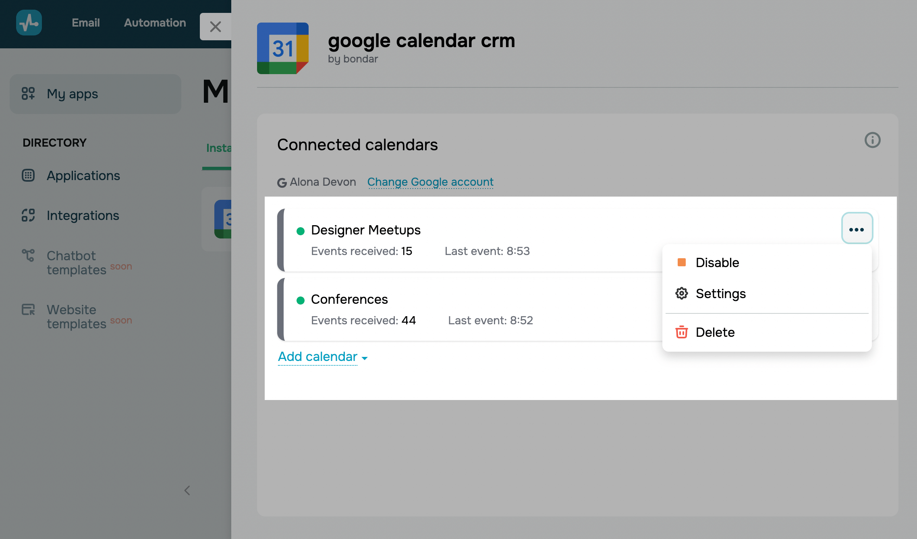Click the Designer Meetups green status dot

click(x=301, y=231)
